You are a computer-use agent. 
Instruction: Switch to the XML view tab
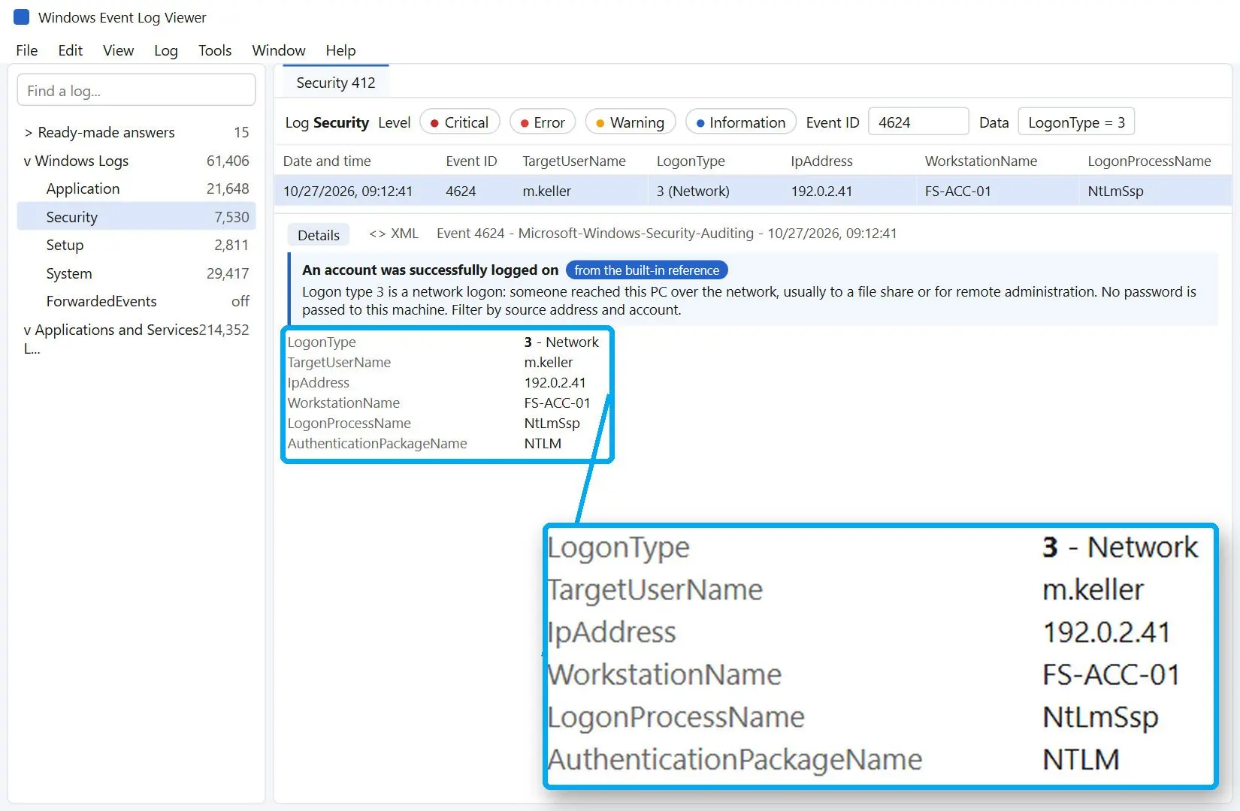(x=394, y=234)
